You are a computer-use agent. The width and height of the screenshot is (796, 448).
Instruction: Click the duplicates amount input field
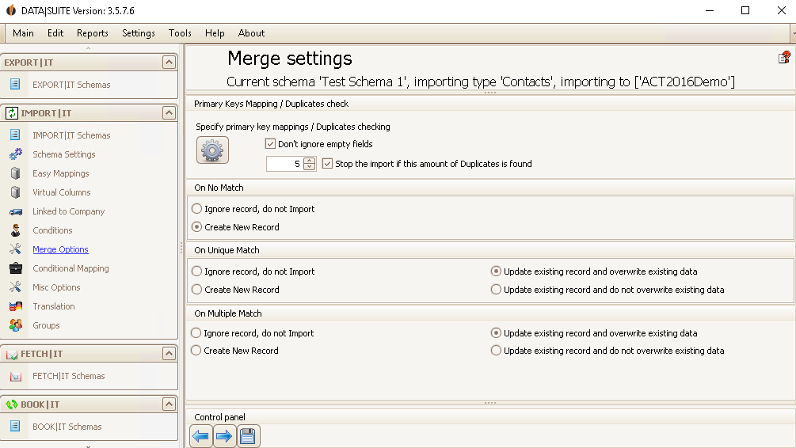click(x=285, y=164)
